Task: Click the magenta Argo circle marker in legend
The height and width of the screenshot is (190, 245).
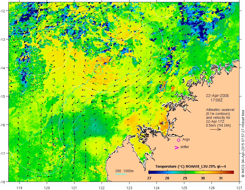Action: 178,140
